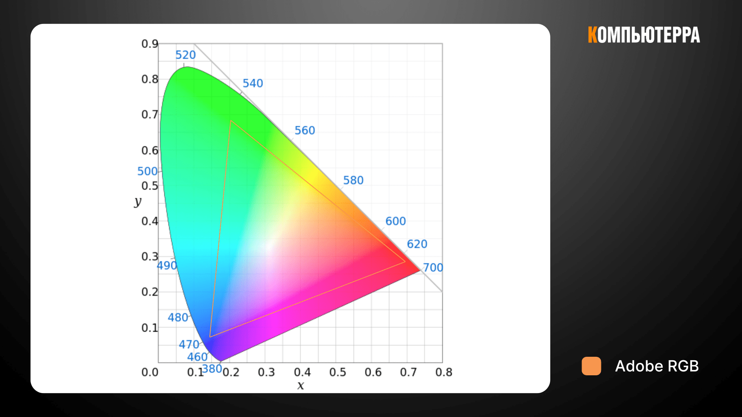Click the 500 wavelength label
This screenshot has height=417, width=742.
pos(147,171)
